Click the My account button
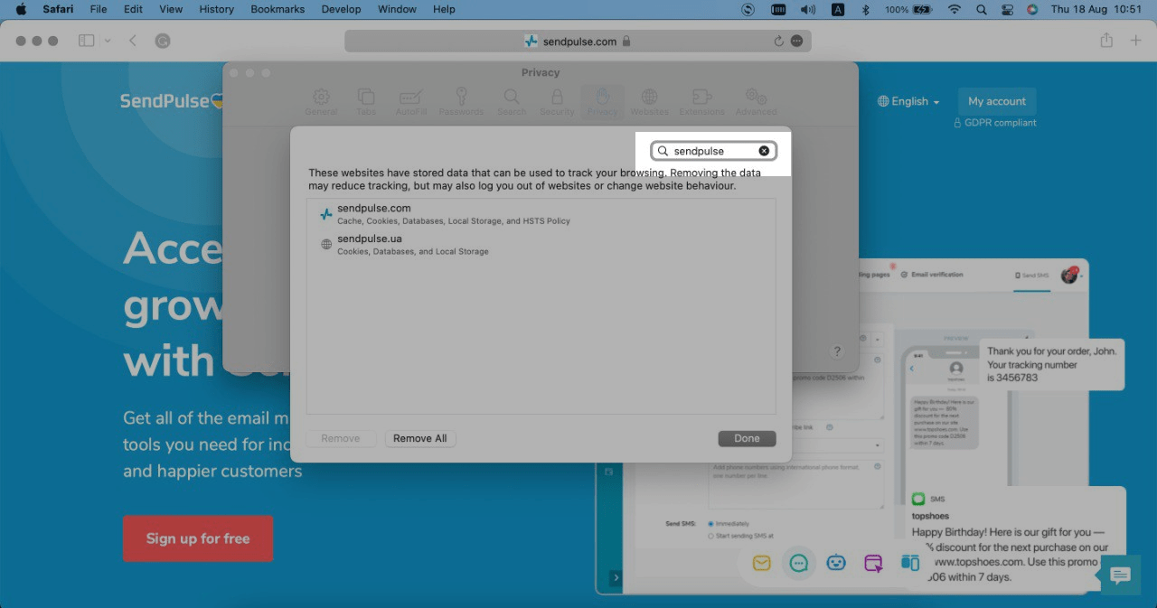Image resolution: width=1157 pixels, height=608 pixels. pyautogui.click(x=997, y=101)
